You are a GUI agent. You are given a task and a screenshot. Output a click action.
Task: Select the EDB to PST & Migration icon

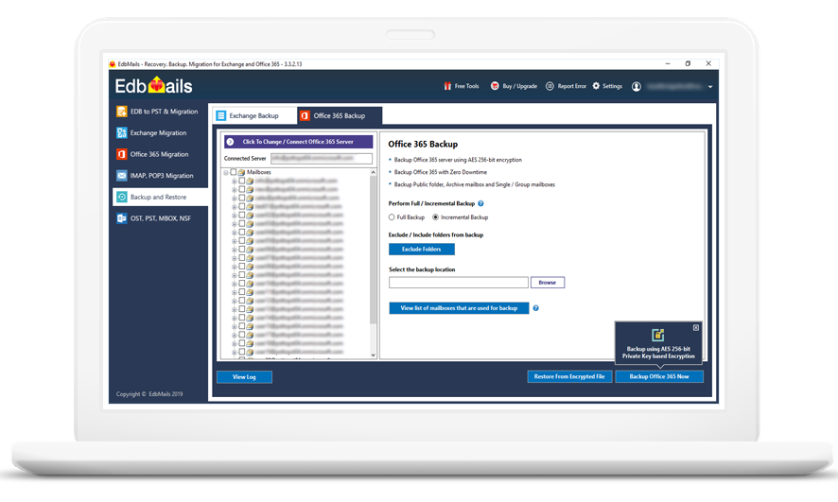click(121, 111)
